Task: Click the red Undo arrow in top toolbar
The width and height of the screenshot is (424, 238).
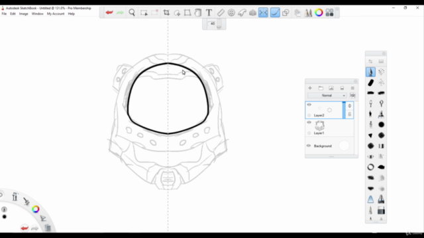Action: [x=109, y=13]
